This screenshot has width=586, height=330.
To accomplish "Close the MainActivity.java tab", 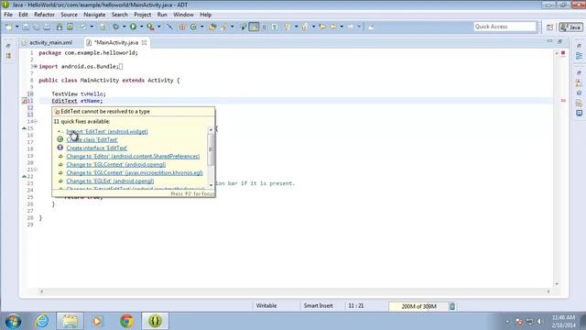I will pyautogui.click(x=144, y=43).
